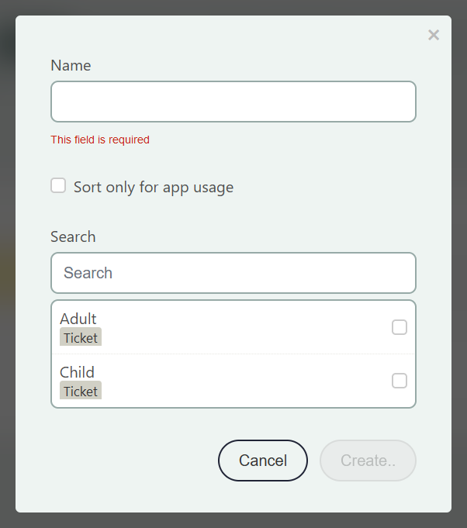The width and height of the screenshot is (467, 528).
Task: Click the dimmed backdrop below the dialog
Action: click(x=233, y=520)
